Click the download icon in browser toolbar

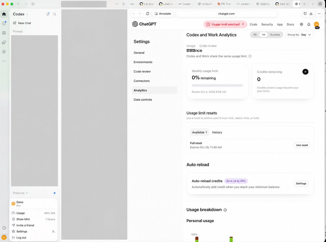311,14
